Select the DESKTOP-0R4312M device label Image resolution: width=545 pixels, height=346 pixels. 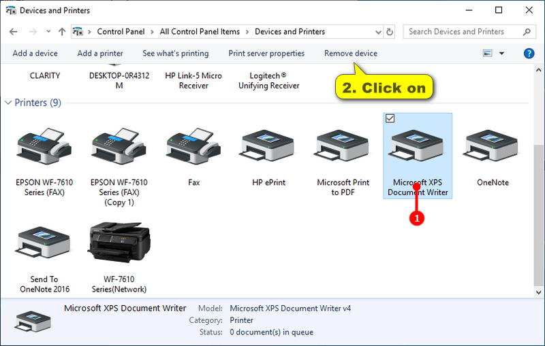pyautogui.click(x=119, y=80)
